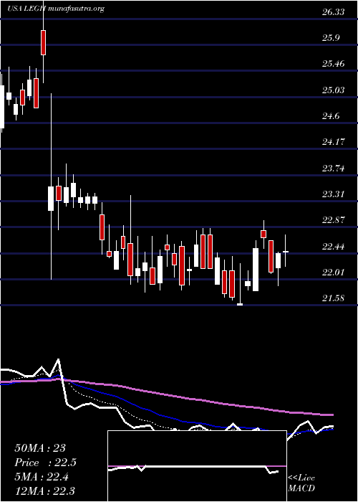Click the 24.6 price axis label
Screen dimensions: 358x502
tap(331, 116)
